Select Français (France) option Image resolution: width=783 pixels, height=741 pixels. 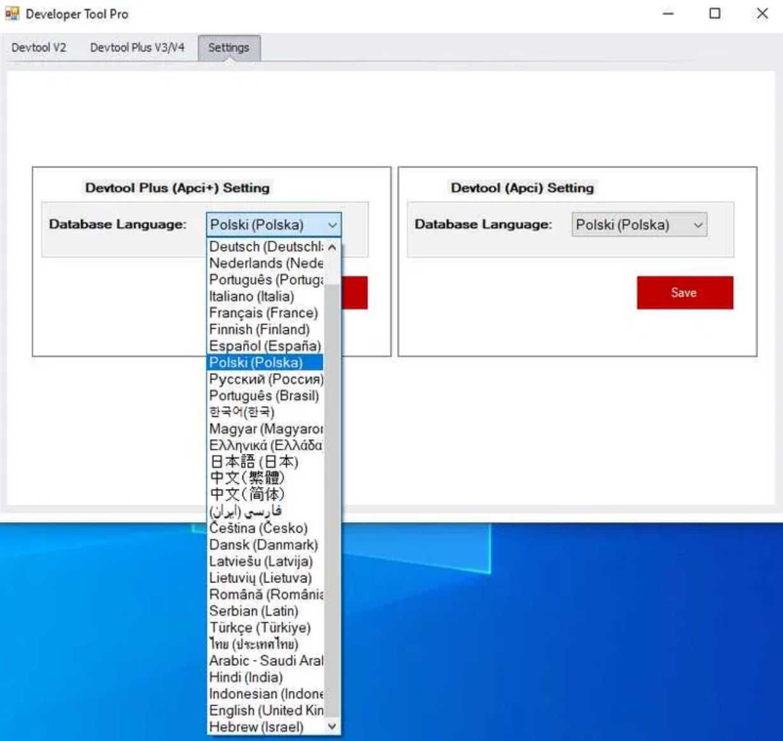coord(266,313)
